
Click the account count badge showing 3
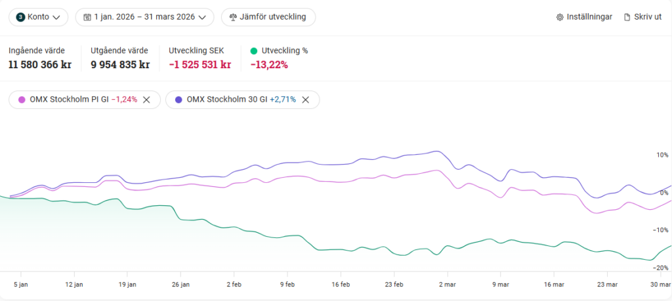tap(20, 17)
